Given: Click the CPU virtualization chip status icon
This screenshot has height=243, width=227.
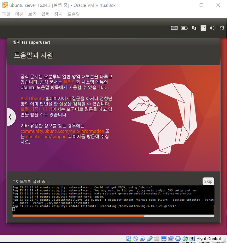Looking at the screenshot, I should coord(178,239).
